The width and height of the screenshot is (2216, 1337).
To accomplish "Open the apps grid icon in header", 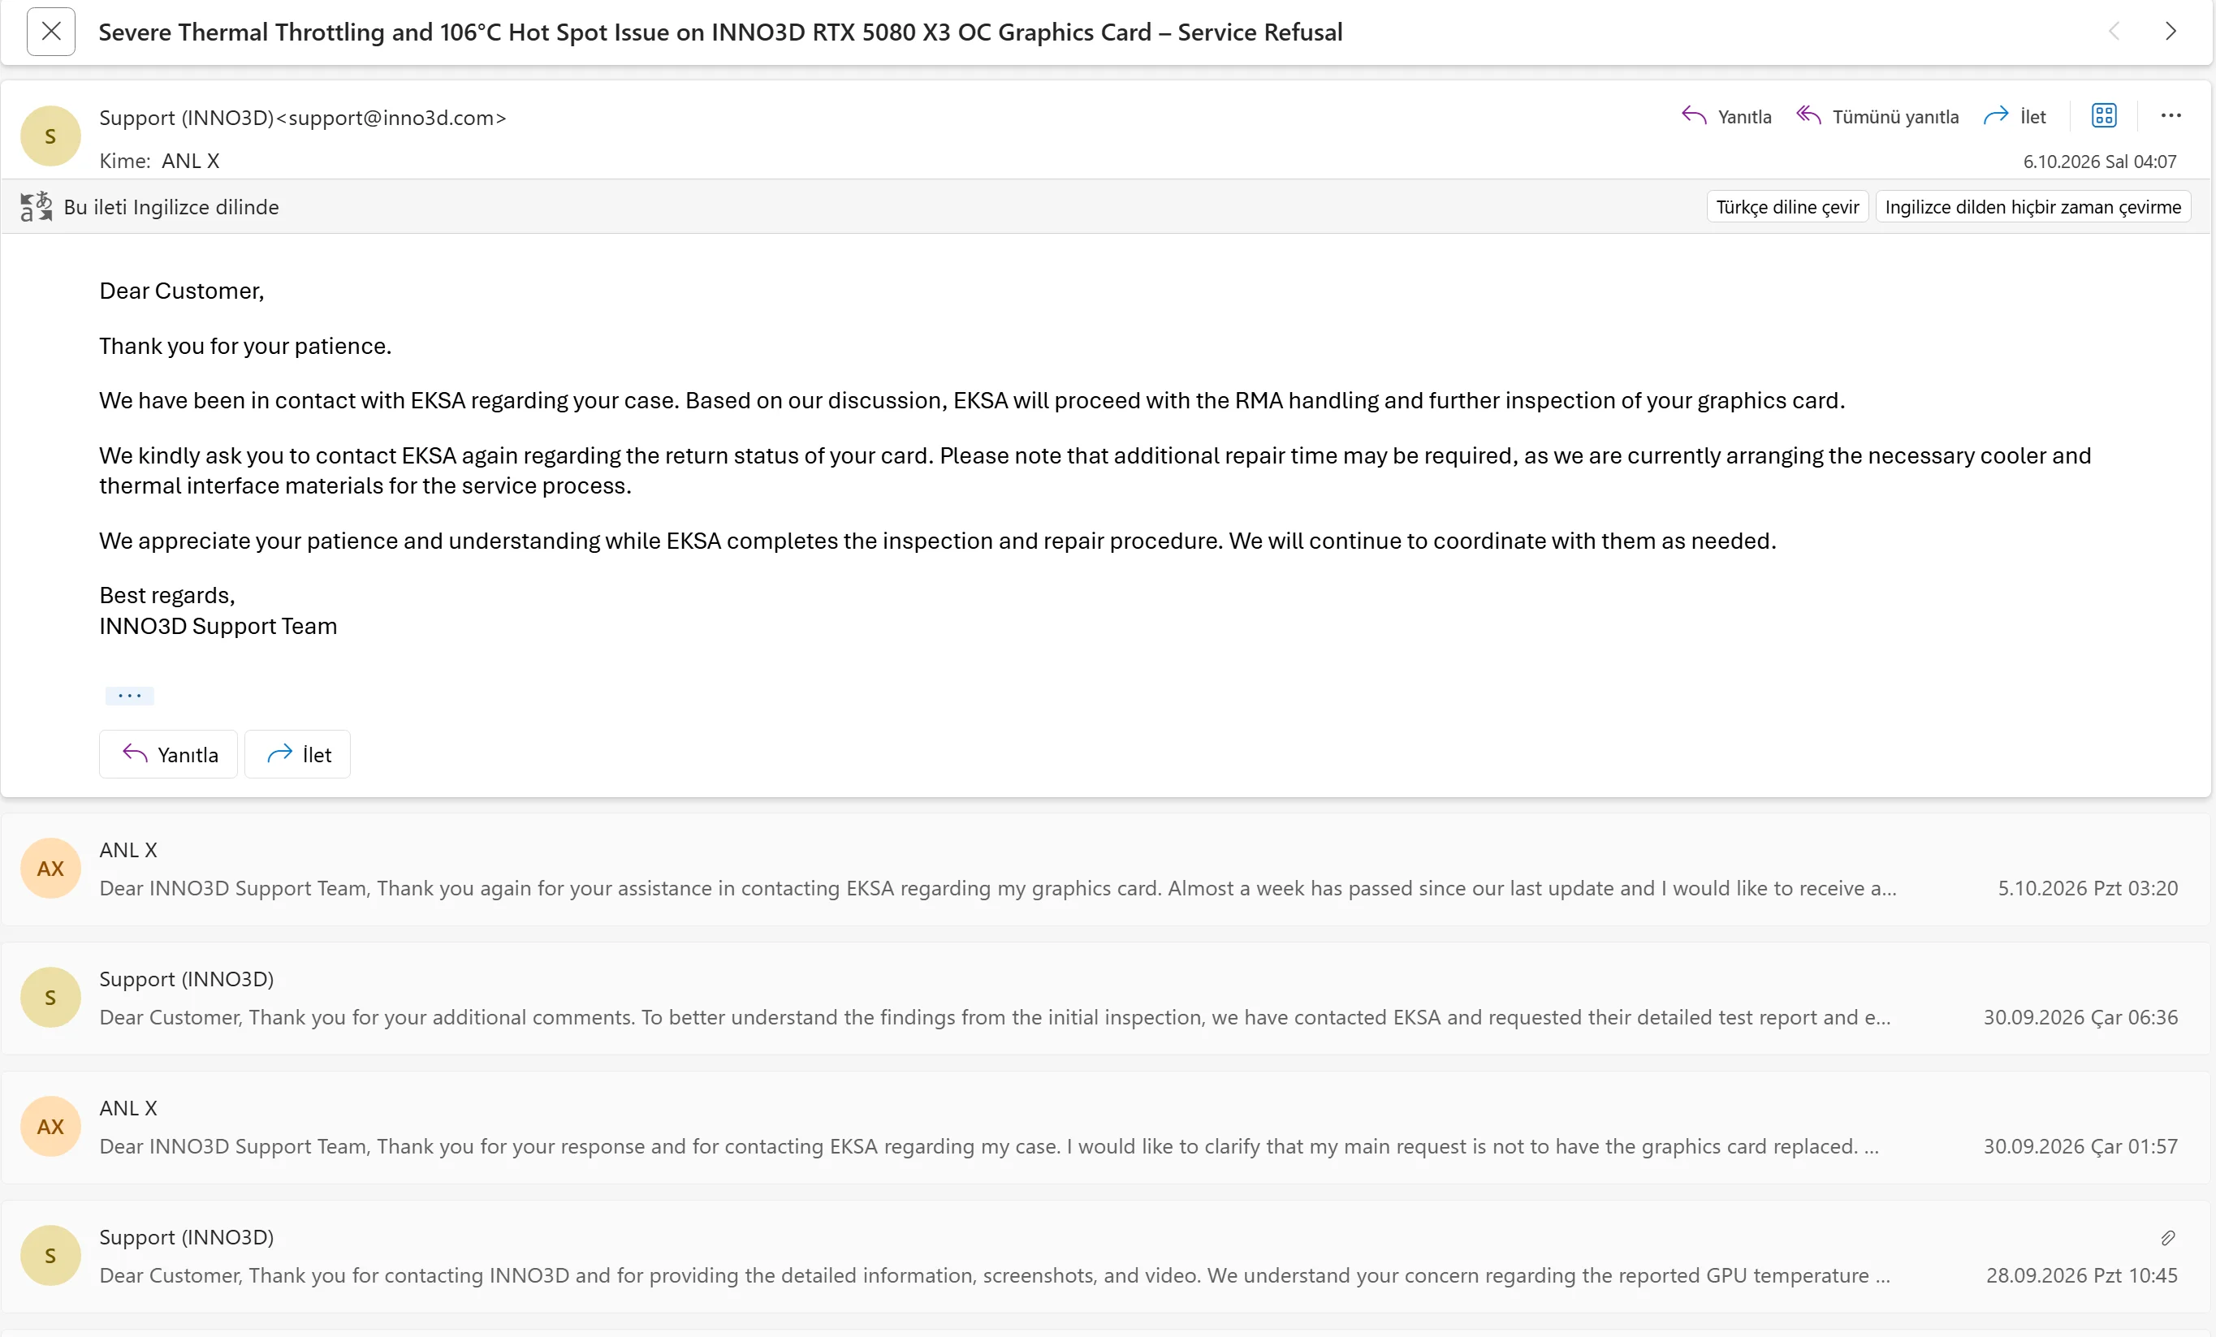I will tap(2104, 116).
